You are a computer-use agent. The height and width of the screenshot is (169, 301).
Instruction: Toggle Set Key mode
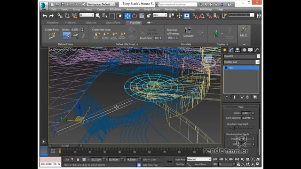click(x=180, y=164)
